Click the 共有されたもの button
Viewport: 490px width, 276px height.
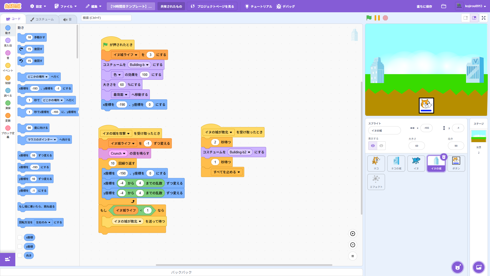(x=171, y=6)
